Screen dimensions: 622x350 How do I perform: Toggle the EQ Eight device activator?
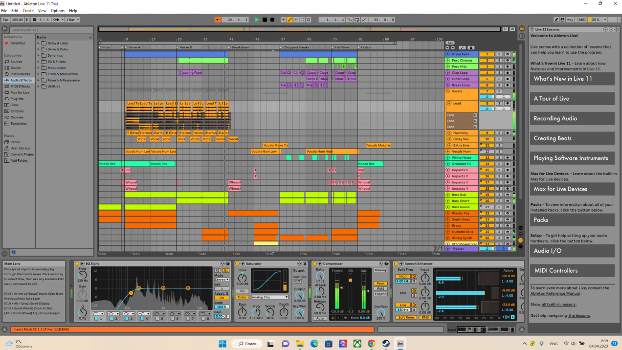(76, 264)
